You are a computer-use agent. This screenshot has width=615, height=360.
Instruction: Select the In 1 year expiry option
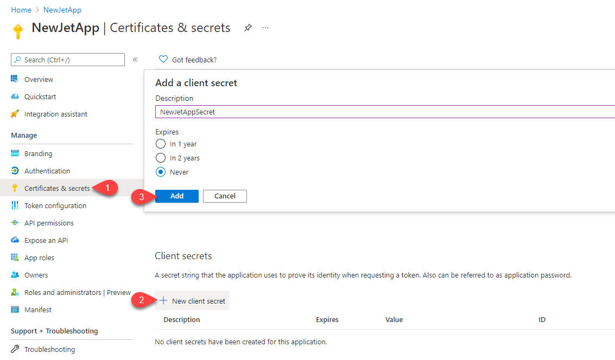point(161,144)
